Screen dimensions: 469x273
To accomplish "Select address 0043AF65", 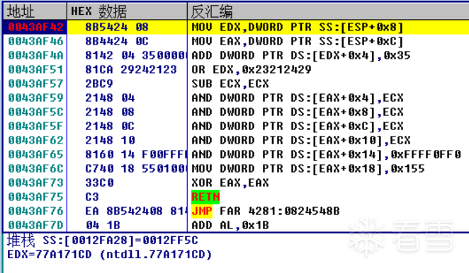I will click(35, 154).
